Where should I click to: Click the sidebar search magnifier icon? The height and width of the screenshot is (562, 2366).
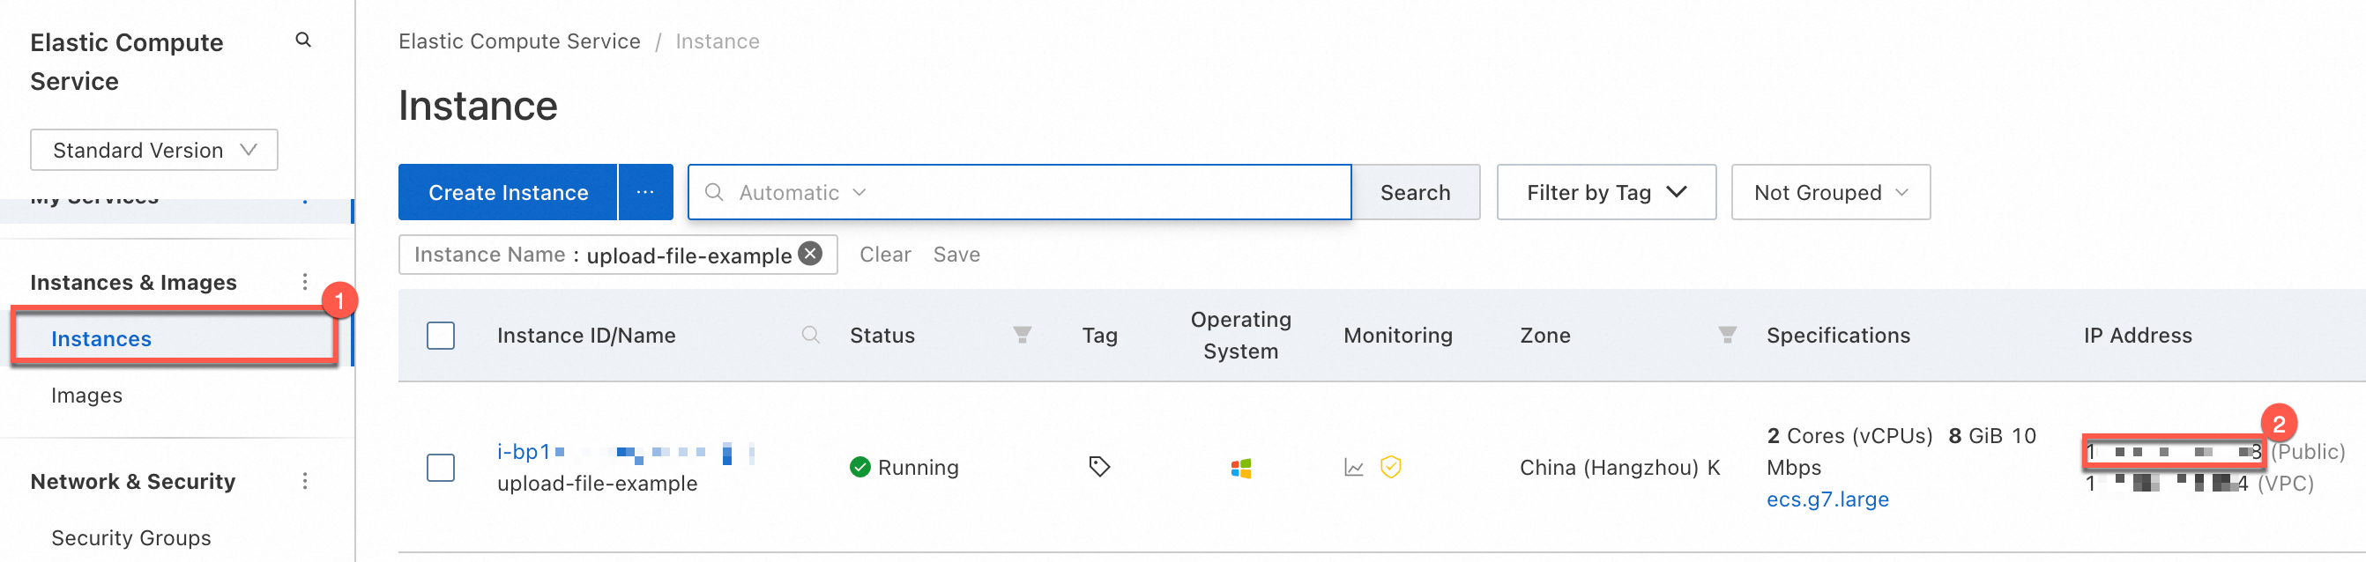click(x=303, y=41)
